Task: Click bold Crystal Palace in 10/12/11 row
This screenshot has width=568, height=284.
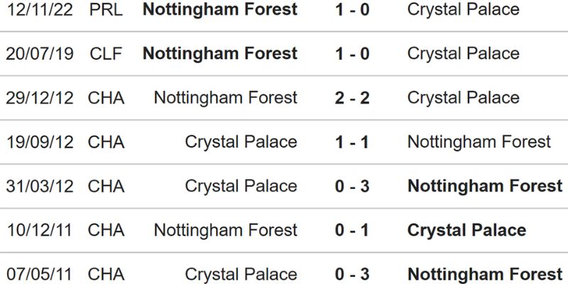Action: point(467,230)
